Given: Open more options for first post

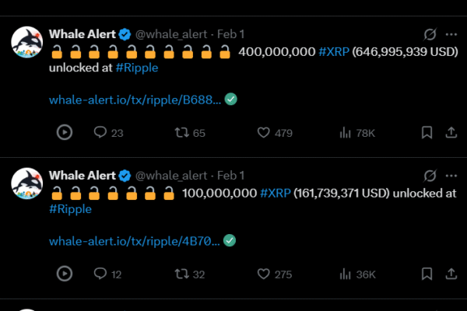Looking at the screenshot, I should point(451,34).
